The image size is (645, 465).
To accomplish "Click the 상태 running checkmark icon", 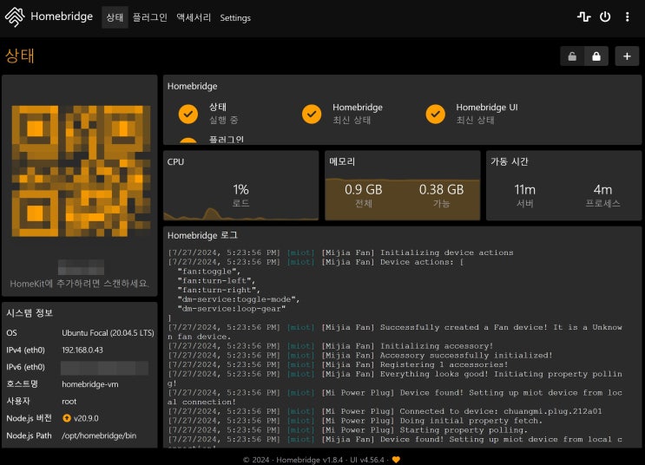I will pos(188,114).
